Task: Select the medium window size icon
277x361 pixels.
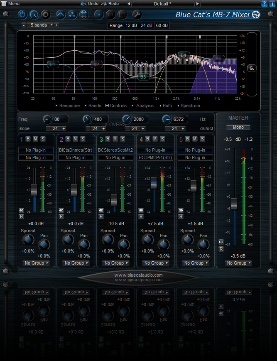Action: pyautogui.click(x=110, y=15)
